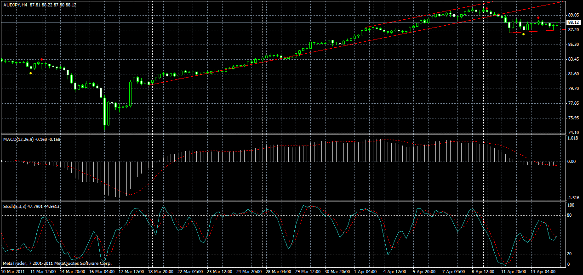
Task: Click the yellow dot marker below recent candles
Action: (x=523, y=34)
